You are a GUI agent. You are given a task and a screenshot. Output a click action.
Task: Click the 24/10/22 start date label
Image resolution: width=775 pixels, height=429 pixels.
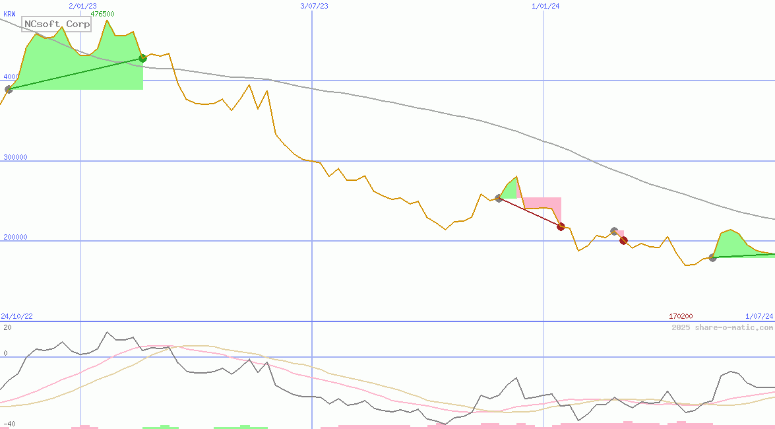click(x=16, y=317)
